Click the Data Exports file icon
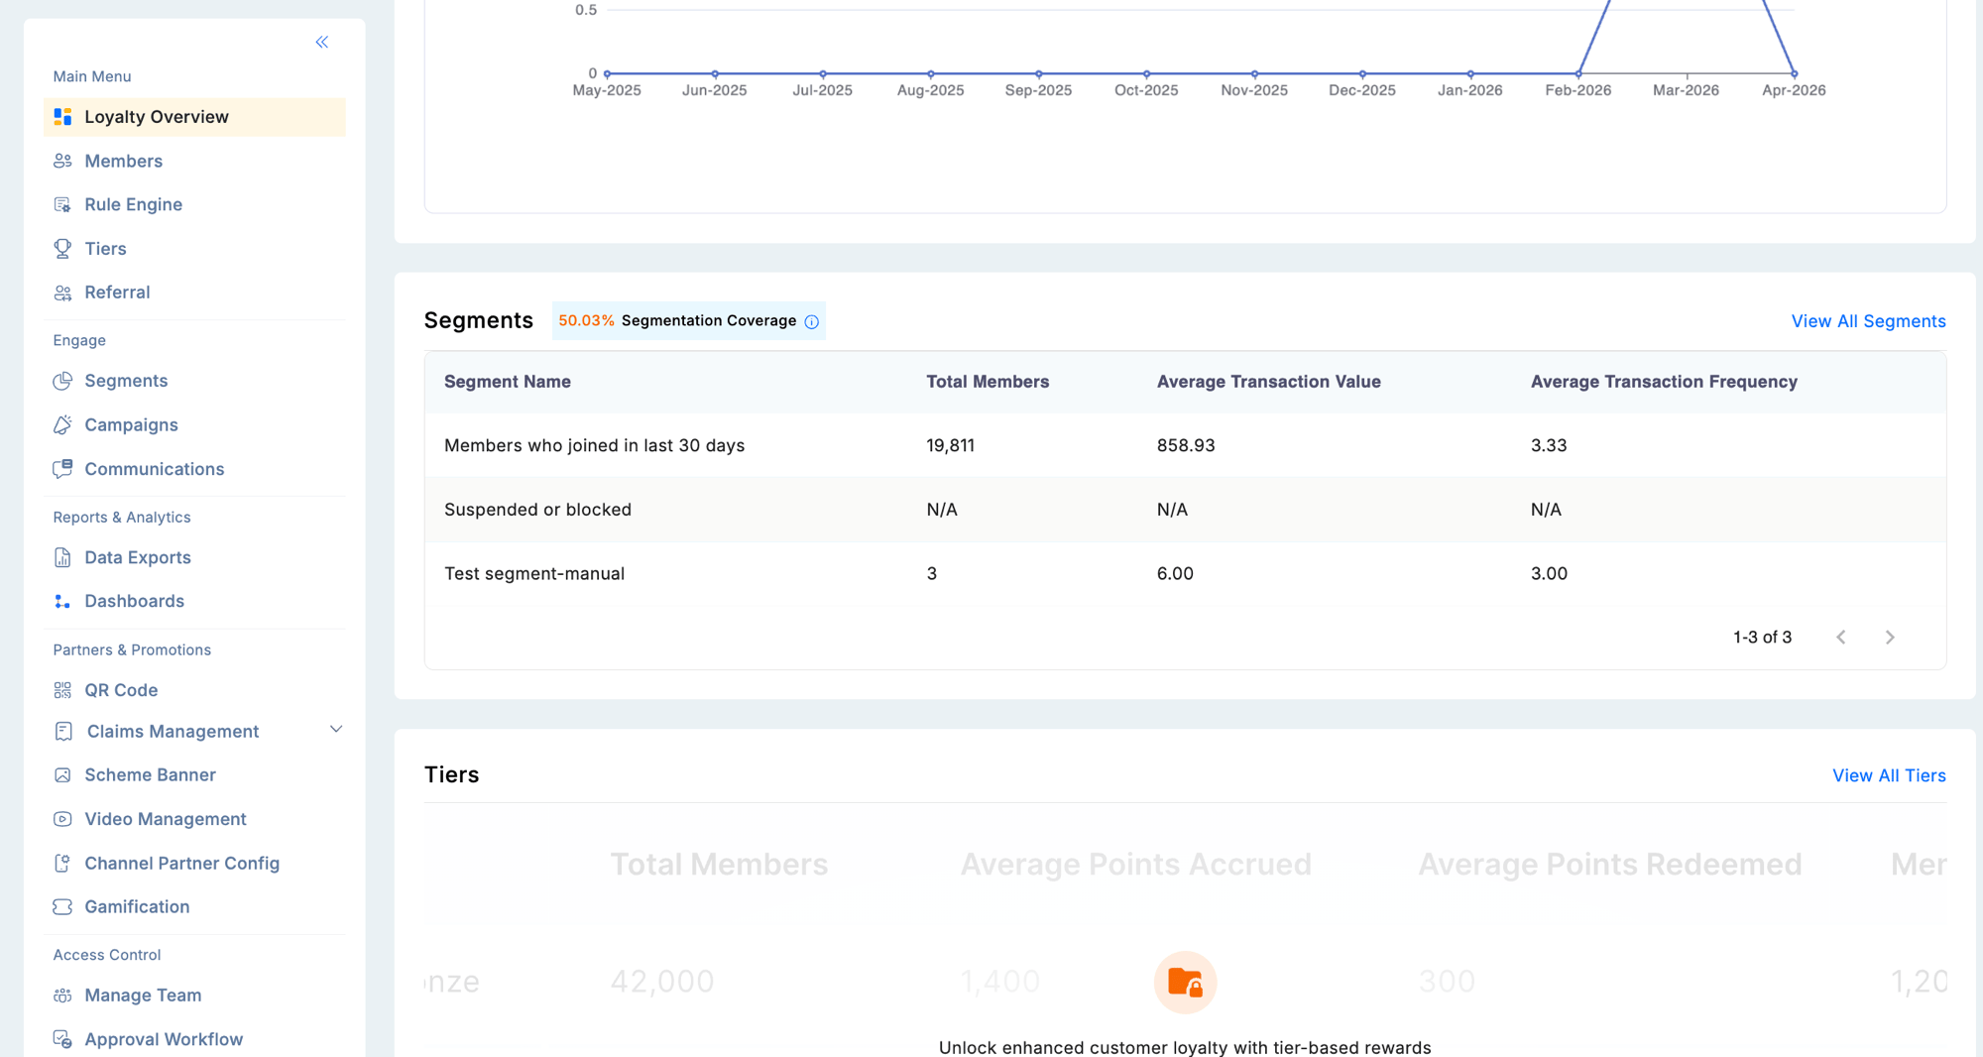The width and height of the screenshot is (1983, 1057). [62, 557]
